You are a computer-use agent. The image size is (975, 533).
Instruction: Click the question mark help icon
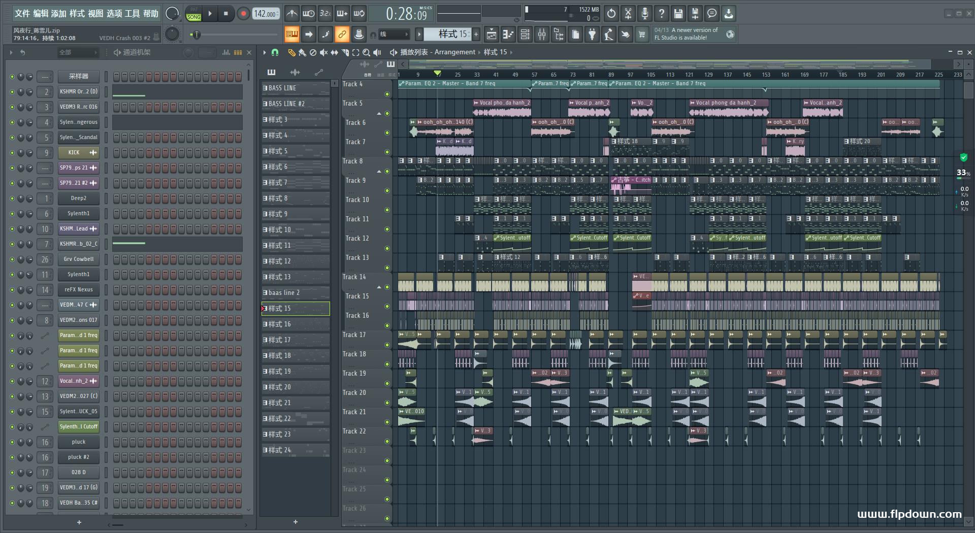pos(662,14)
